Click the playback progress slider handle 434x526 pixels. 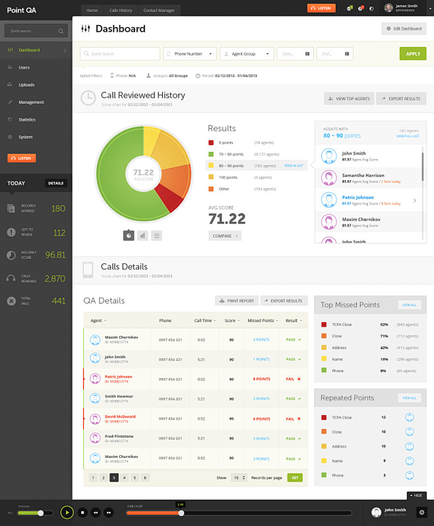click(x=181, y=513)
